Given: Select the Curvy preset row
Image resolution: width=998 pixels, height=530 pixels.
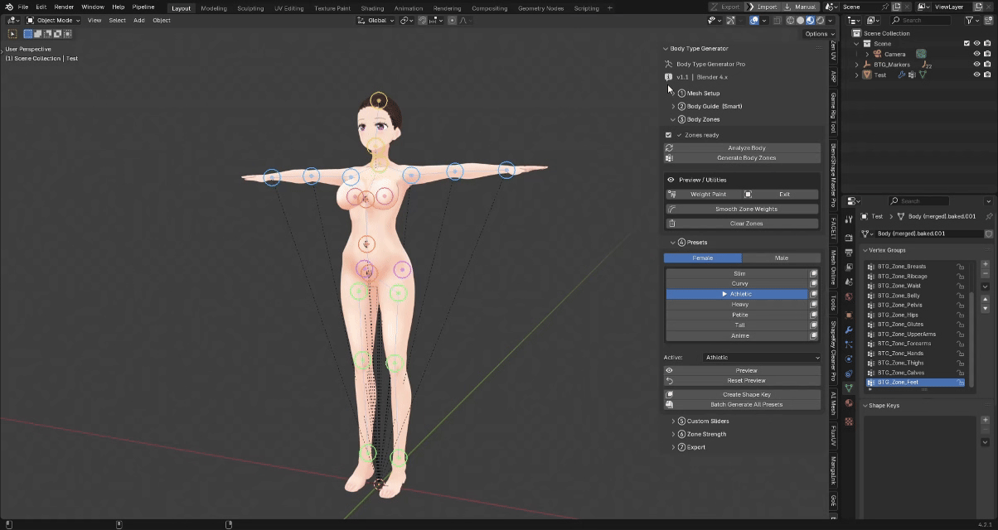Looking at the screenshot, I should (737, 283).
